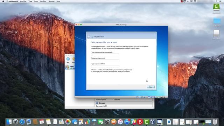The height and width of the screenshot is (126, 224).
Task: Open the Devices menu
Action: (x=43, y=1)
